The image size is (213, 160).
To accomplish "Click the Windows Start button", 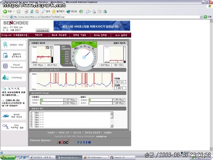I will [8, 157].
